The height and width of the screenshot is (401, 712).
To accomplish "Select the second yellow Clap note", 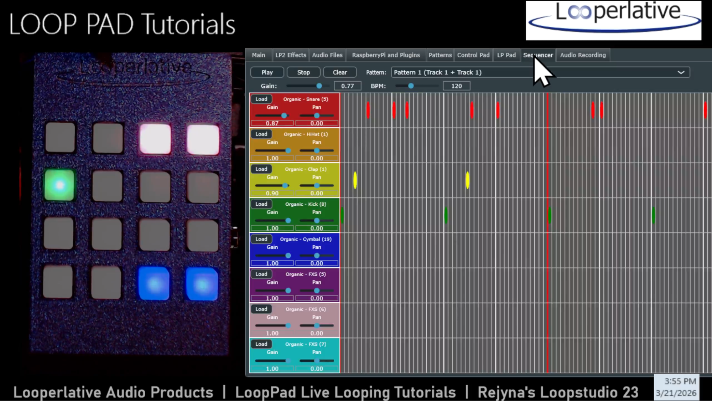I will point(468,180).
